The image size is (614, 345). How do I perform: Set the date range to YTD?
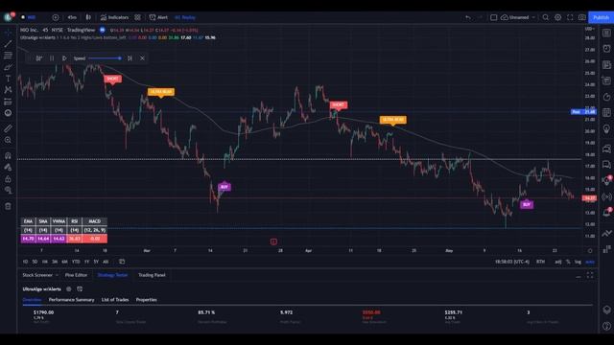pos(76,262)
